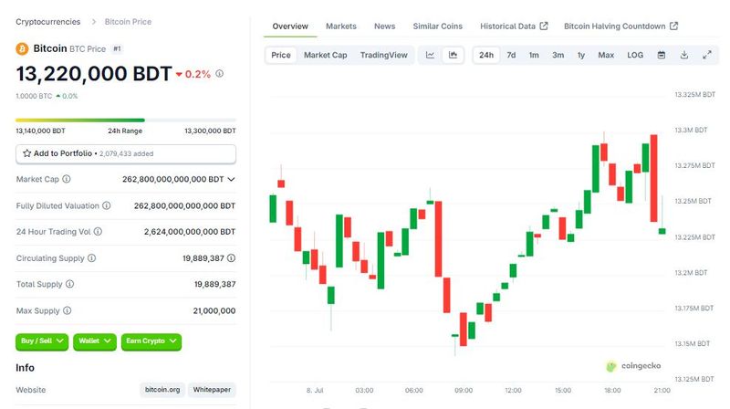Enable LOG scale on chart
The image size is (730, 409).
[635, 56]
